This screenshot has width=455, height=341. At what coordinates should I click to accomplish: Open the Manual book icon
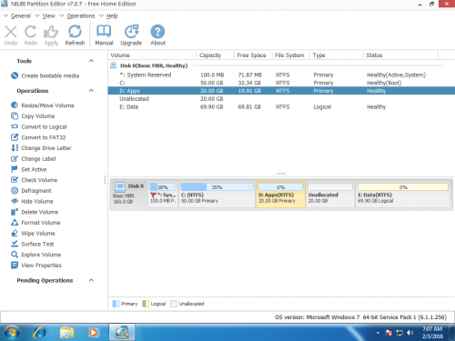pos(104,32)
